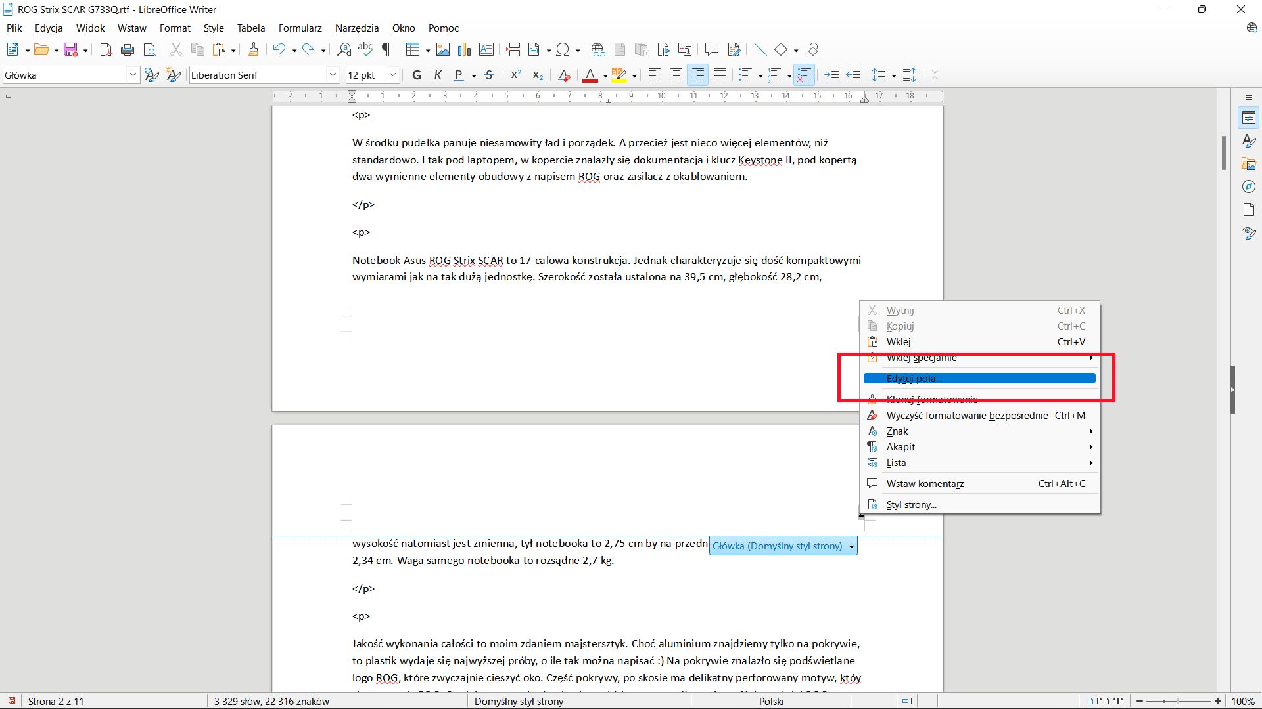This screenshot has height=709, width=1262.
Task: Select 'Edytuj pola...' in the context menu
Action: [914, 378]
